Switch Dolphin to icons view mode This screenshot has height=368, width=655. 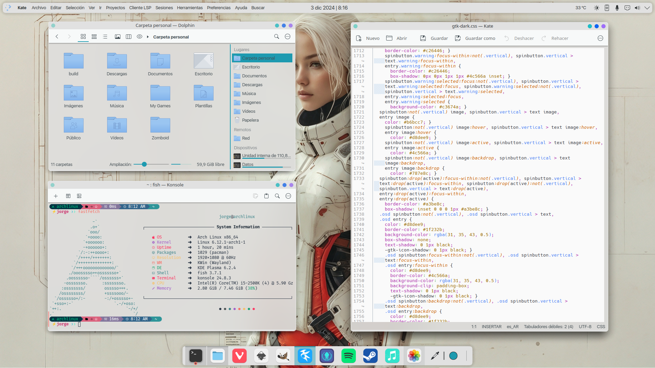83,37
